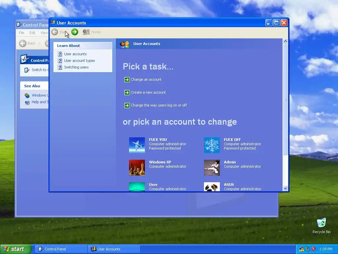
Task: Select the Admin account martial arts picture
Action: click(212, 168)
